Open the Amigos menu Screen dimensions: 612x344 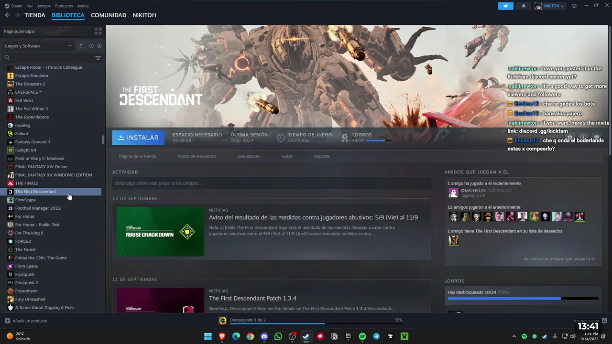(44, 6)
